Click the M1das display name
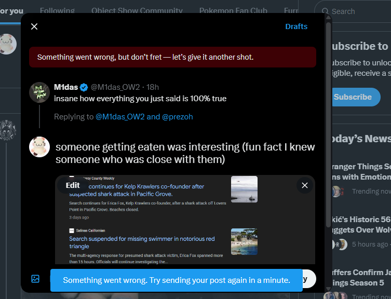This screenshot has height=299, width=391. click(66, 87)
